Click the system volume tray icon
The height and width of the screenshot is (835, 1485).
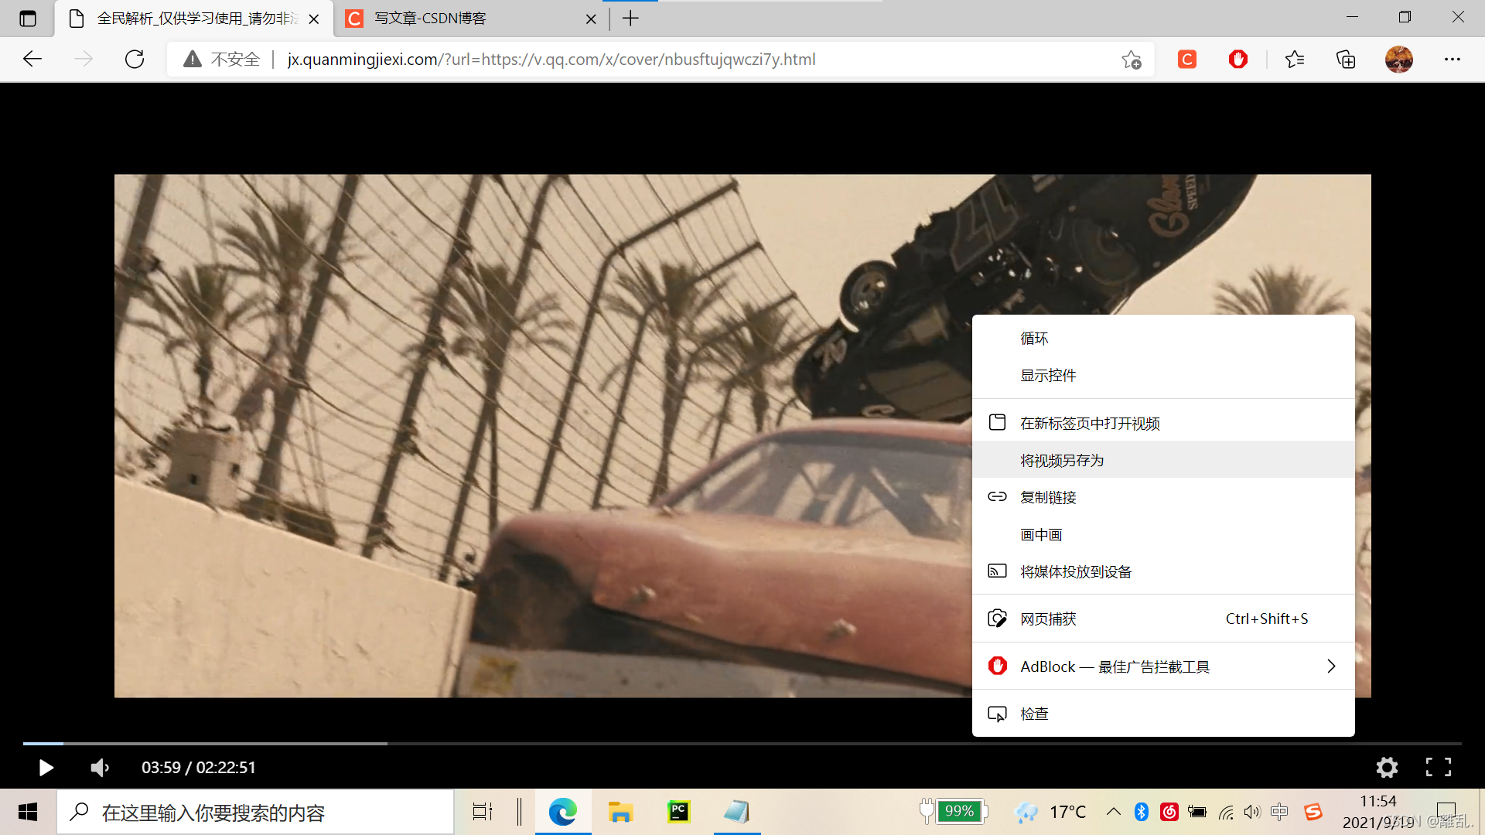point(1252,812)
